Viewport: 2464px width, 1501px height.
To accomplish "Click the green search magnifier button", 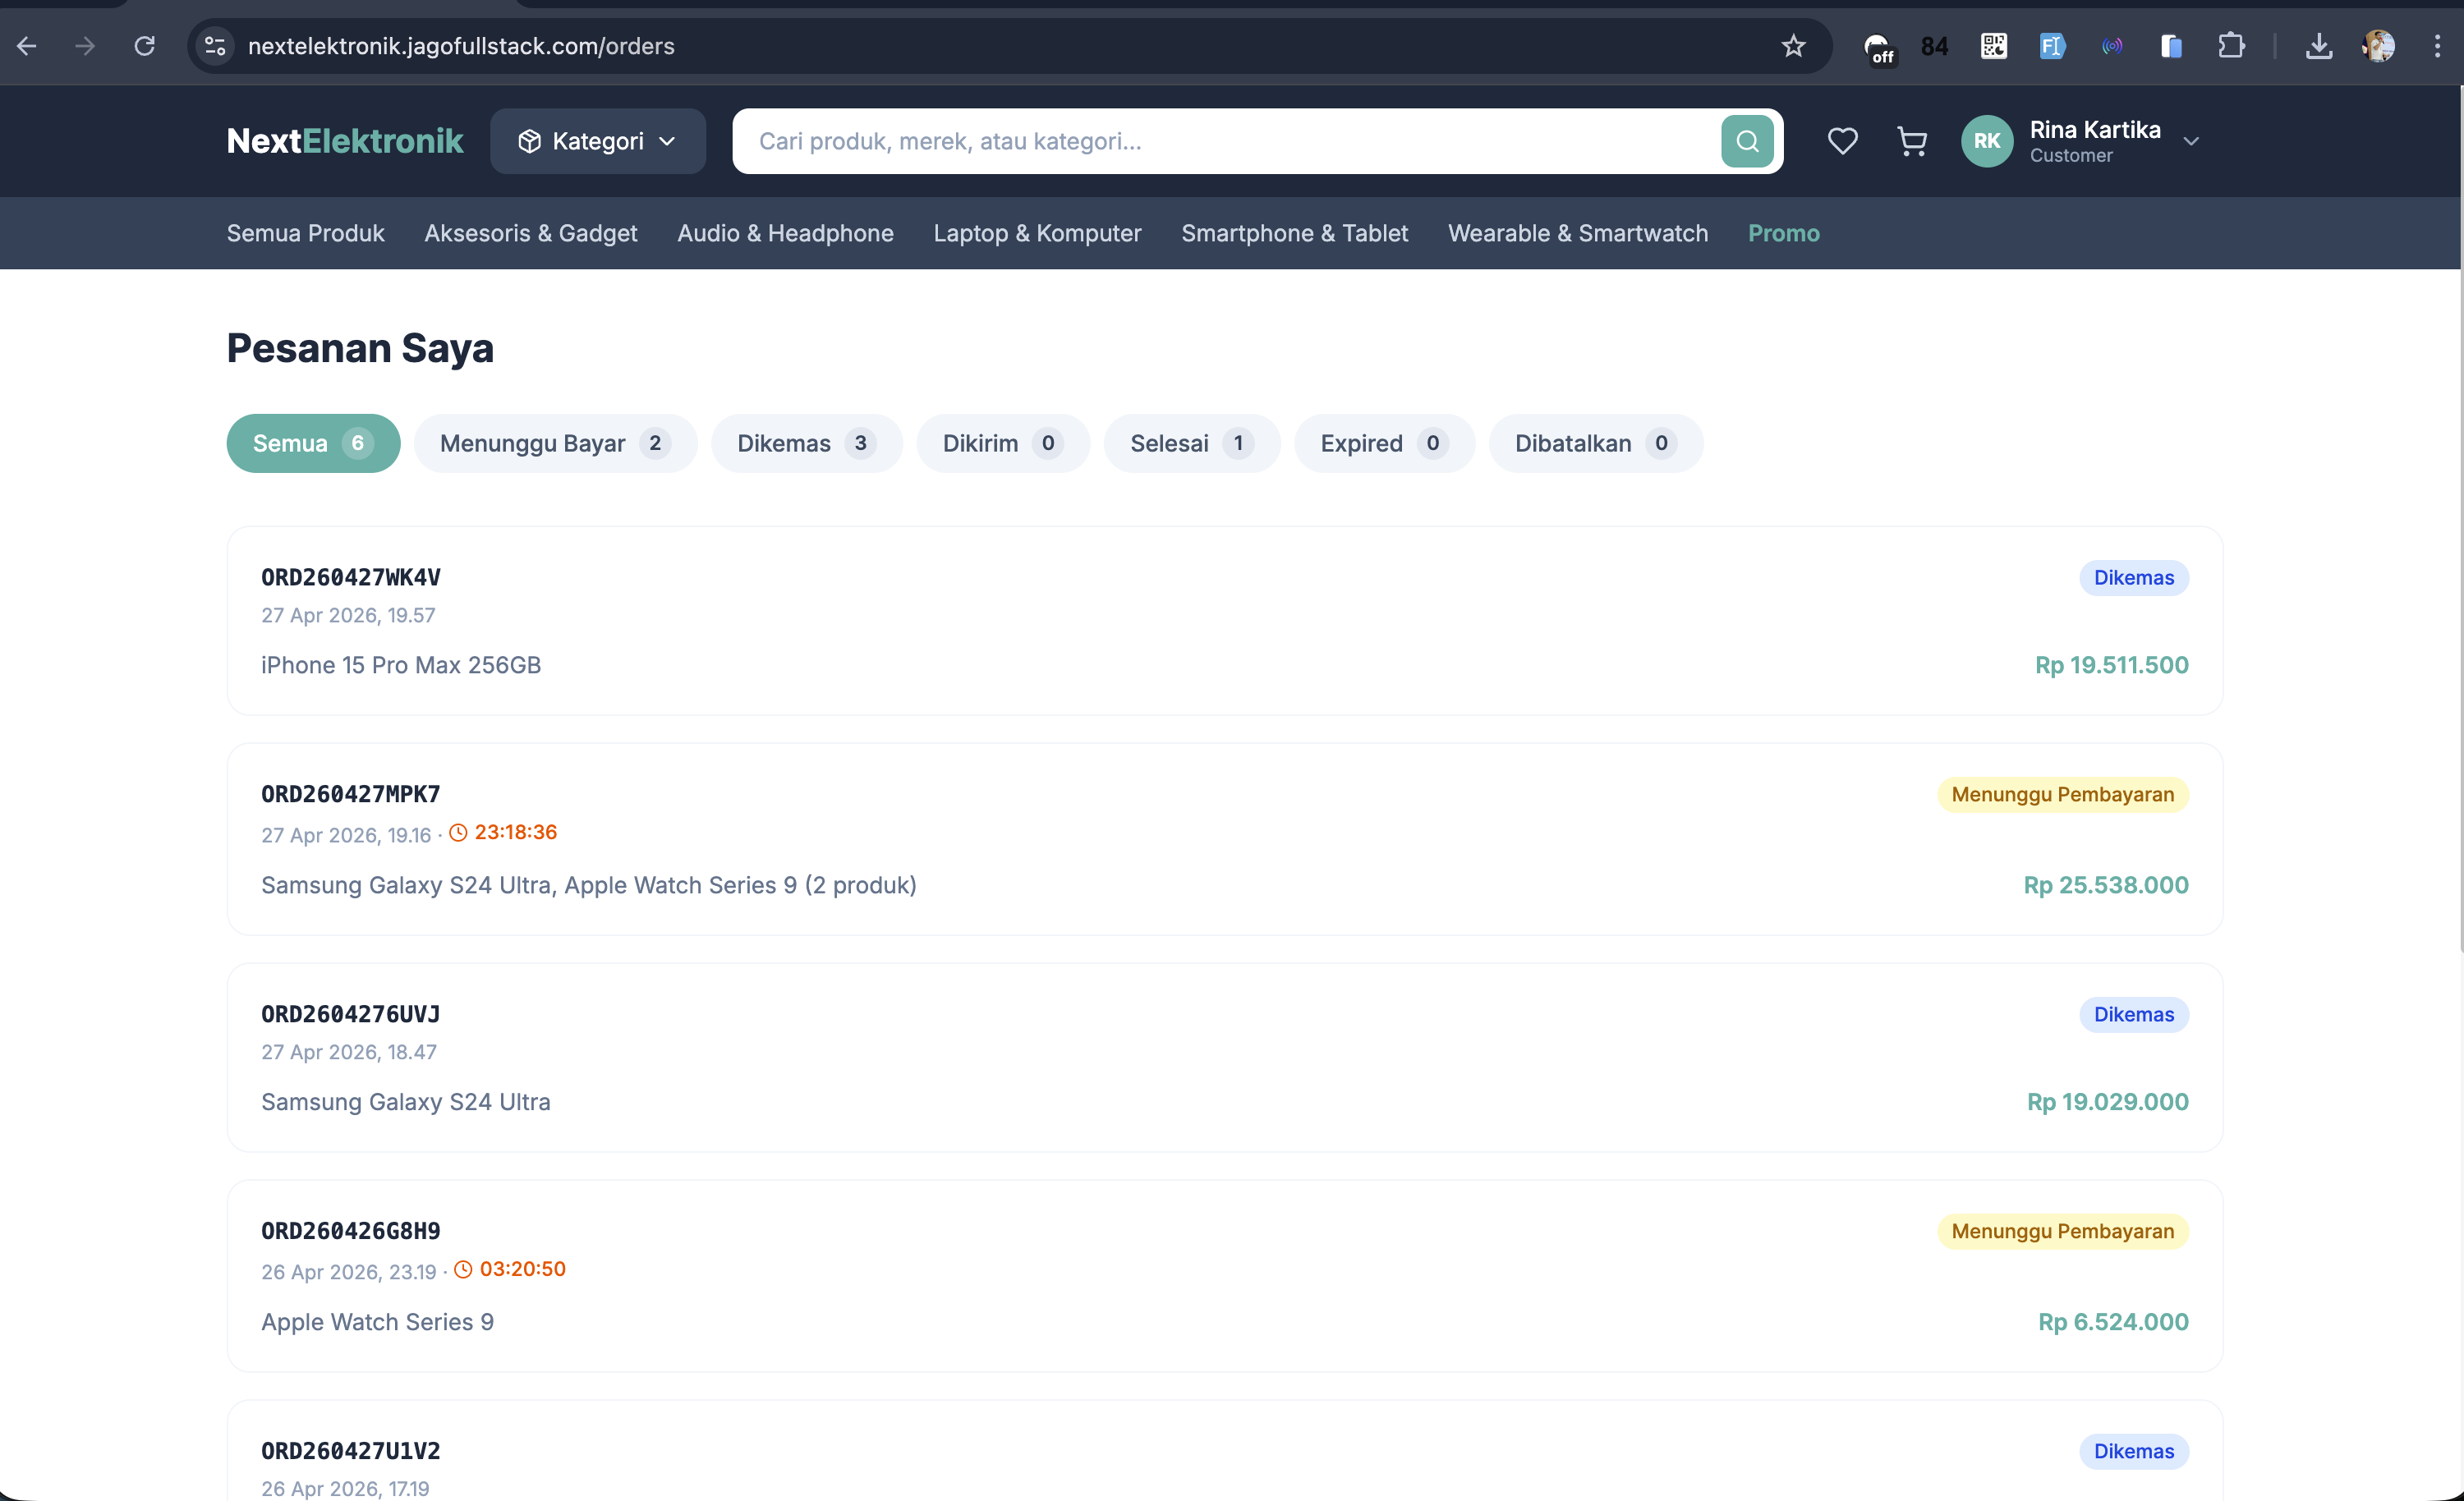I will point(1747,141).
